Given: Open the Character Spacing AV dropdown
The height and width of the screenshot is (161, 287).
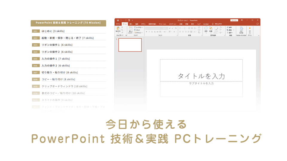Looking at the screenshot, I should [x=161, y=32].
